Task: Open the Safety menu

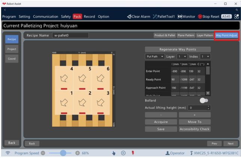Action: pos(65,16)
